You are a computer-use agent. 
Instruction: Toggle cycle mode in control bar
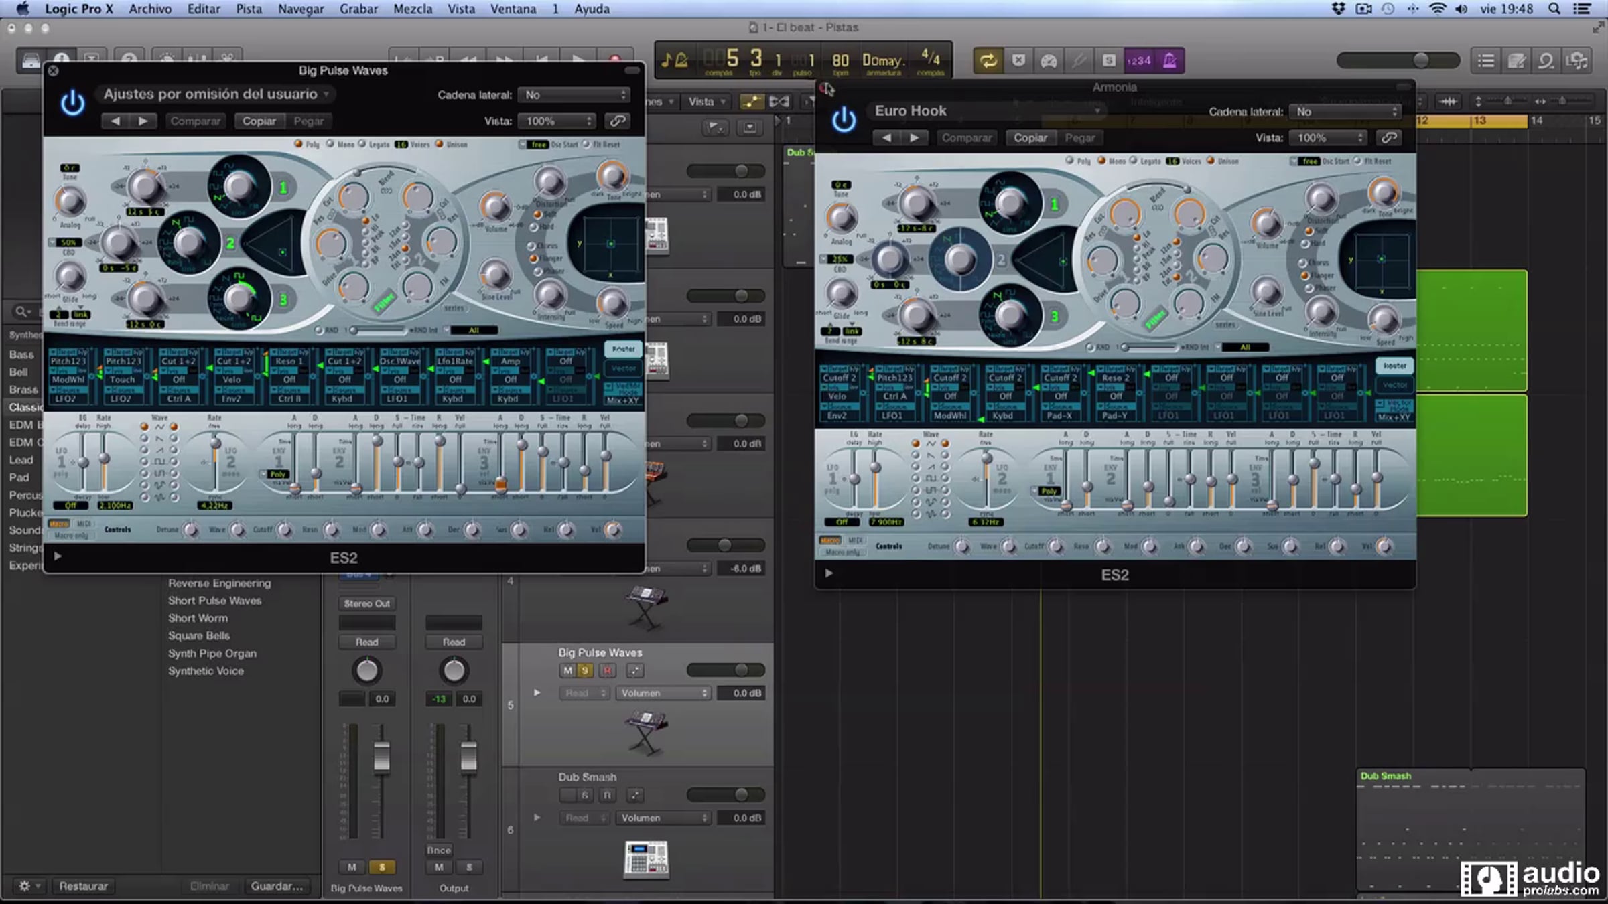[x=988, y=61]
